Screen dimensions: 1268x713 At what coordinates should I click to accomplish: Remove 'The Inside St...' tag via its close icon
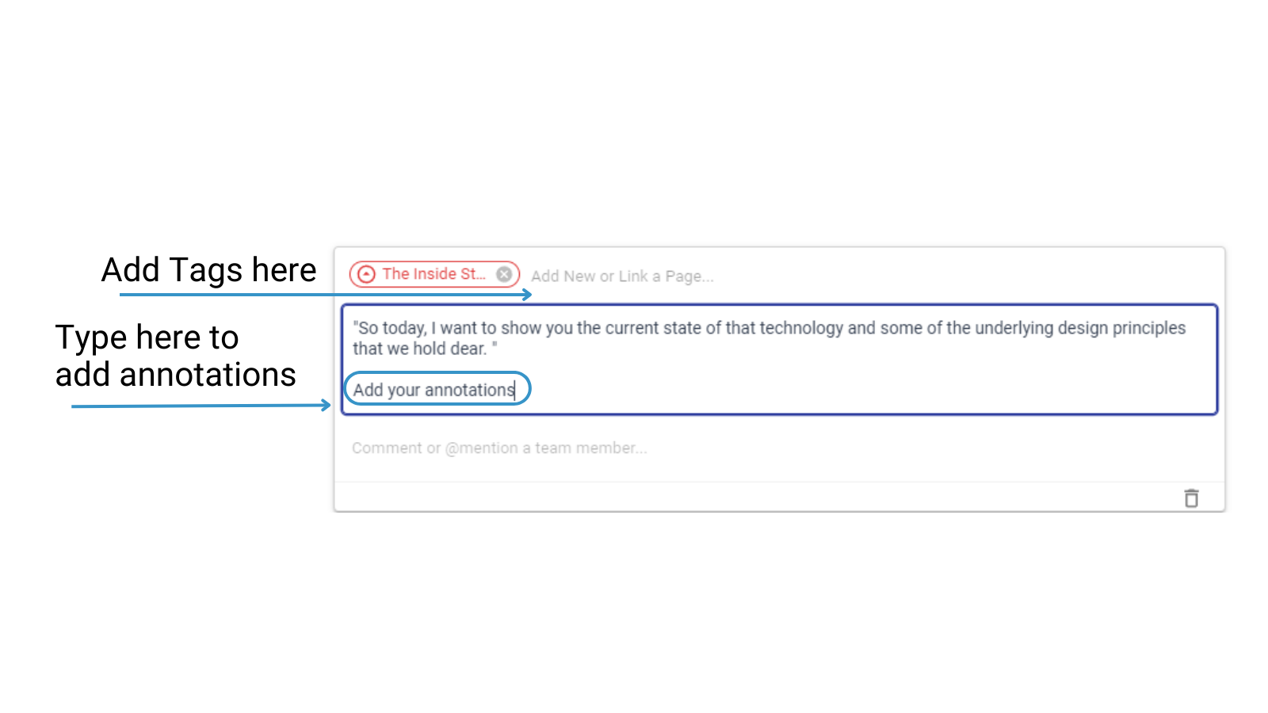pyautogui.click(x=504, y=274)
